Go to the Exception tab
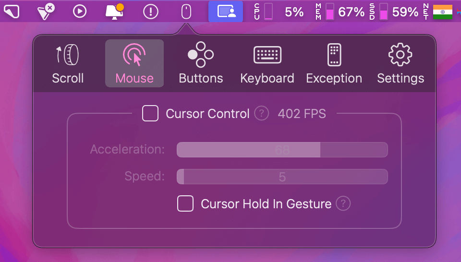The width and height of the screenshot is (461, 262). pyautogui.click(x=334, y=63)
